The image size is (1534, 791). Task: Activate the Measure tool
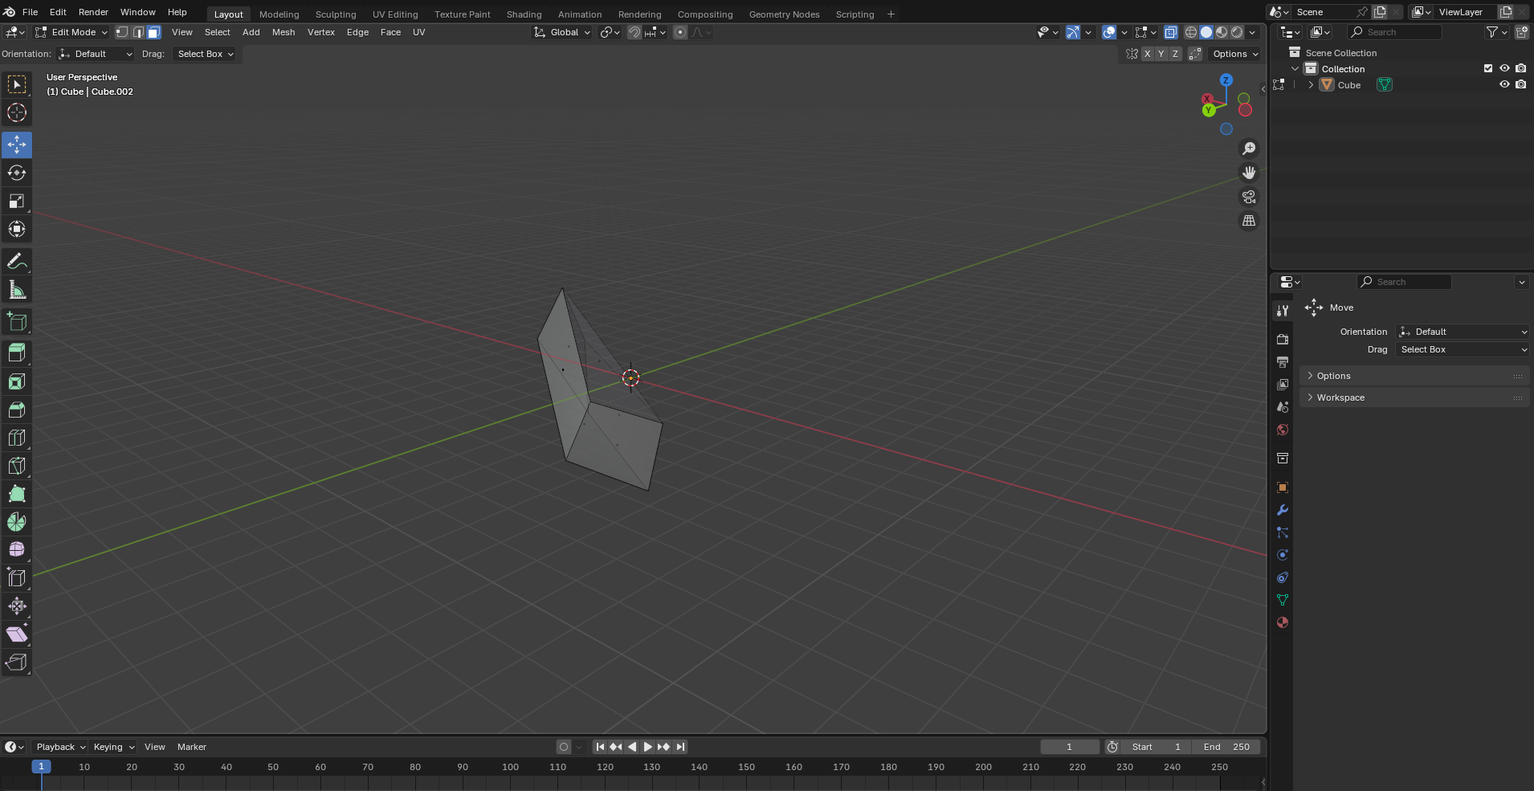(16, 289)
